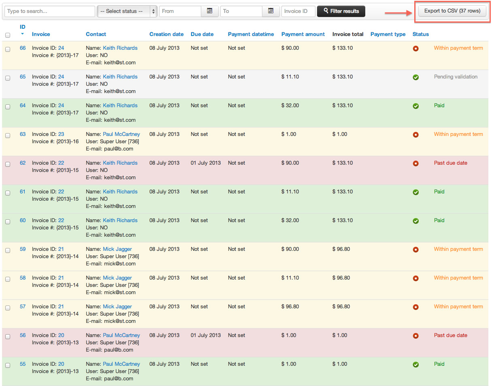The image size is (492, 386).
Task: Open the Select status dropdown
Action: (x=127, y=11)
